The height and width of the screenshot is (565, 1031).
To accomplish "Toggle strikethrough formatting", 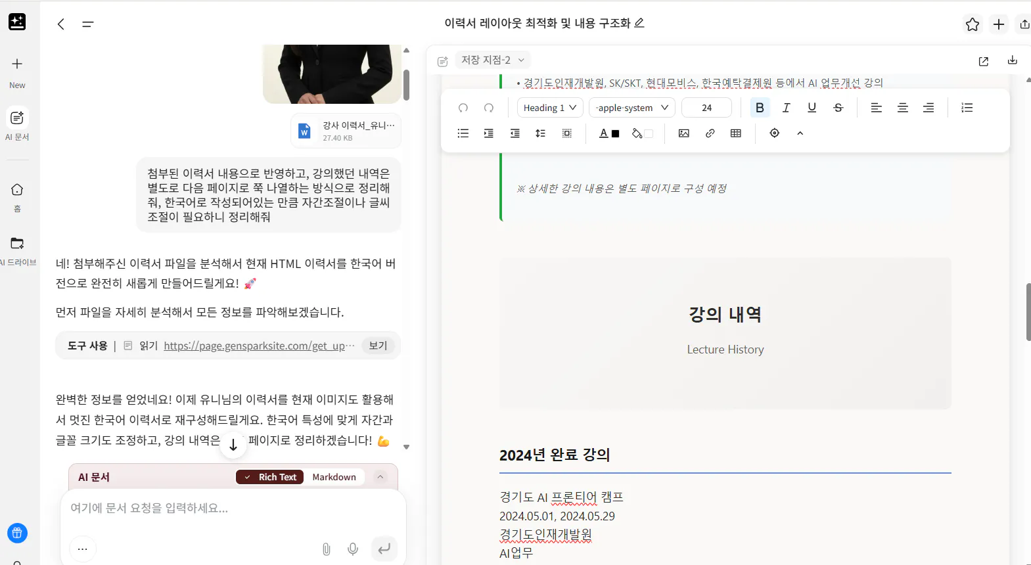I will 838,108.
